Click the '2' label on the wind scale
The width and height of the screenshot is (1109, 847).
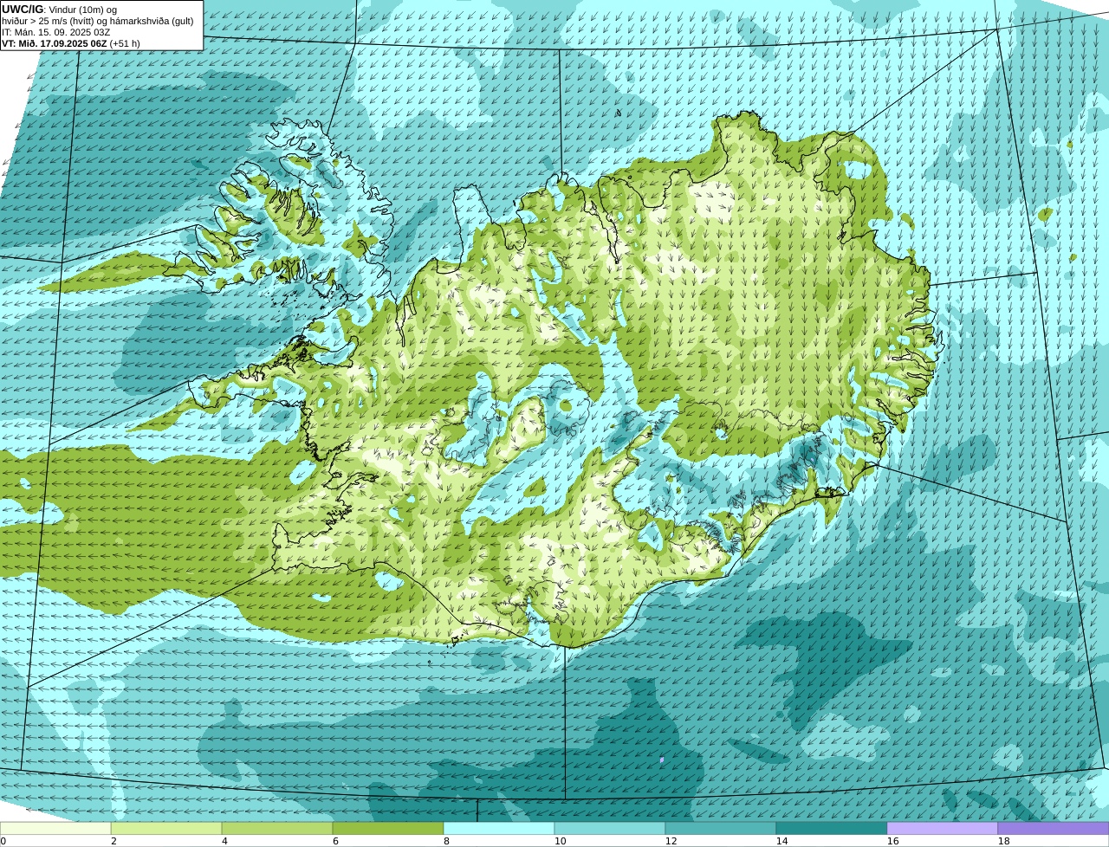pos(113,841)
